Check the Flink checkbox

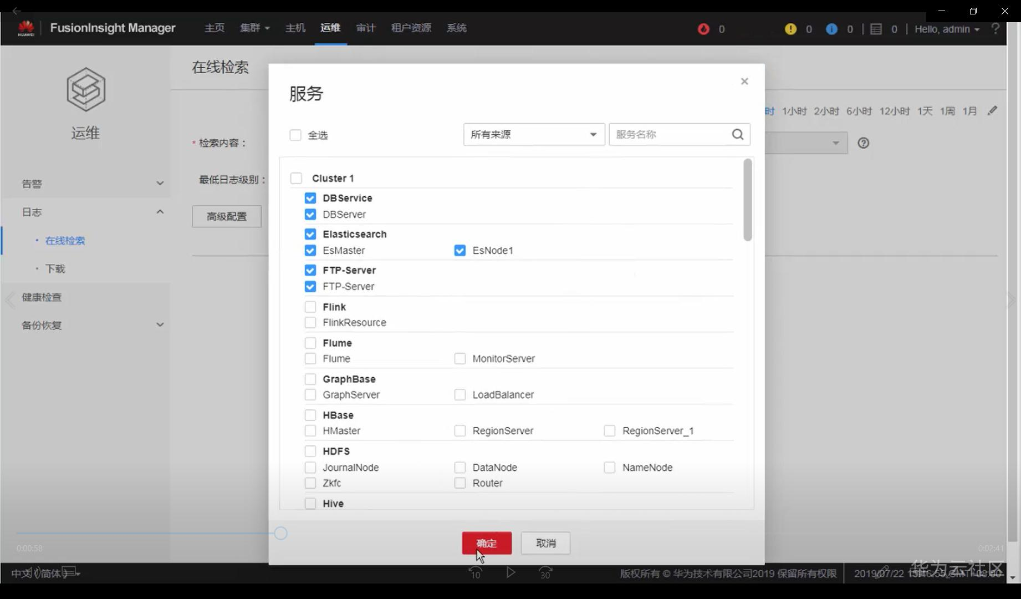click(x=310, y=307)
